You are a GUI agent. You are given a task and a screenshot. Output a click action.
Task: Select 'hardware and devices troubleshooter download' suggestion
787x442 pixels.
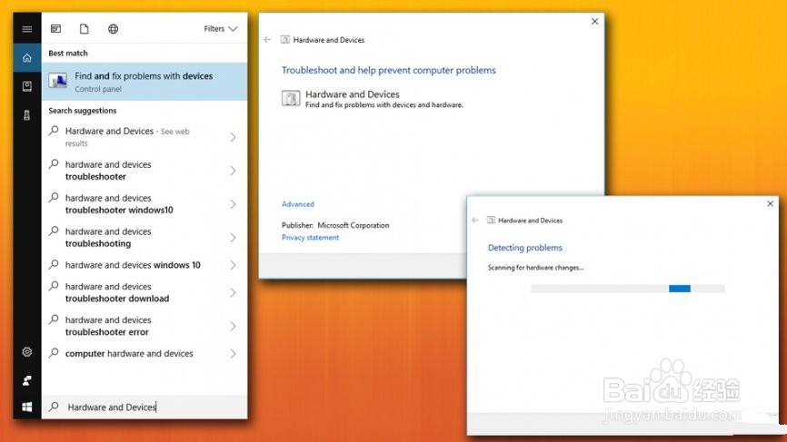coord(144,292)
